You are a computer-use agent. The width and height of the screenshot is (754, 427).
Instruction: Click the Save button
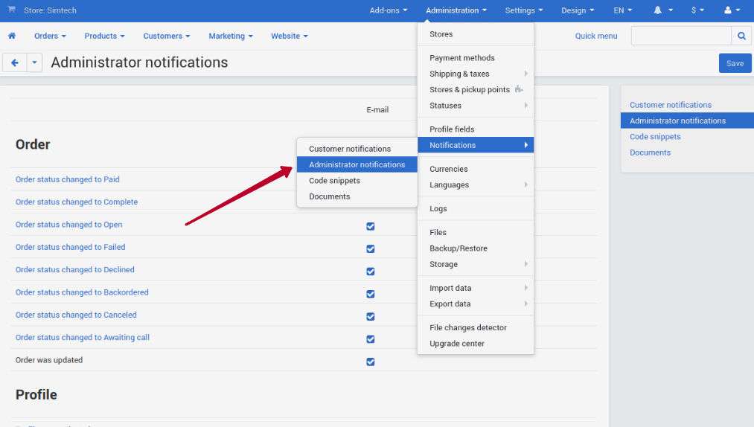735,63
